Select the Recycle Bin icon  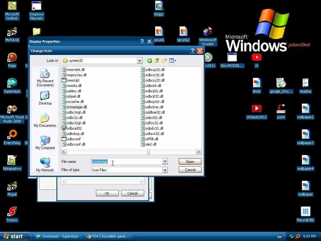[x=305, y=214]
